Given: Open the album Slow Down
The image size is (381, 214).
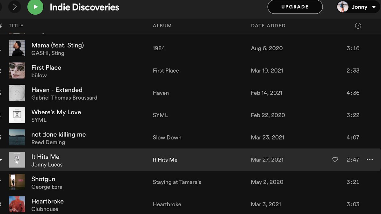Looking at the screenshot, I should 167,138.
